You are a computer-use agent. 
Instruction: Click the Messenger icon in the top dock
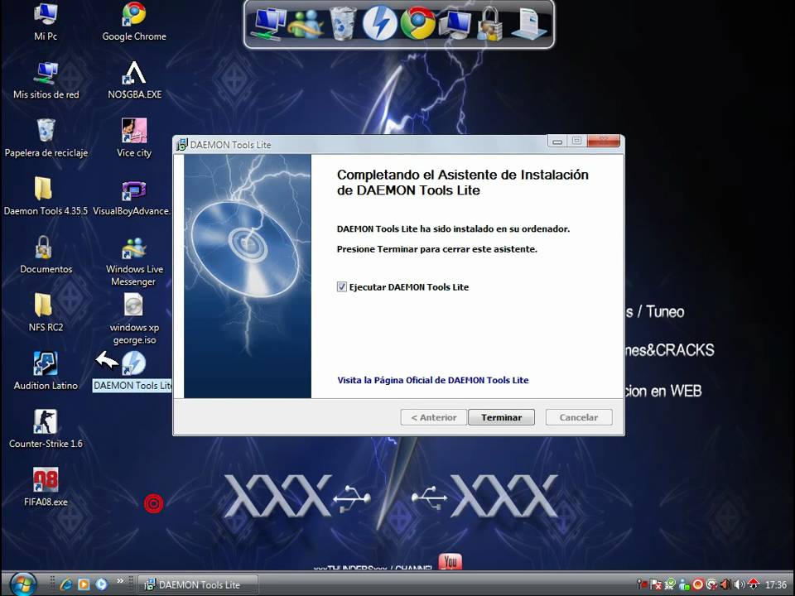(306, 24)
